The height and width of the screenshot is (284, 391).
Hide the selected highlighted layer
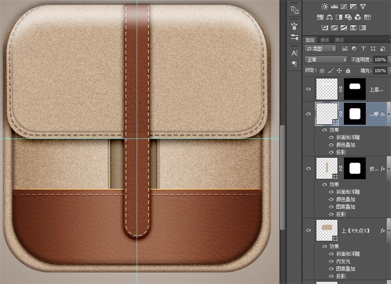308,114
